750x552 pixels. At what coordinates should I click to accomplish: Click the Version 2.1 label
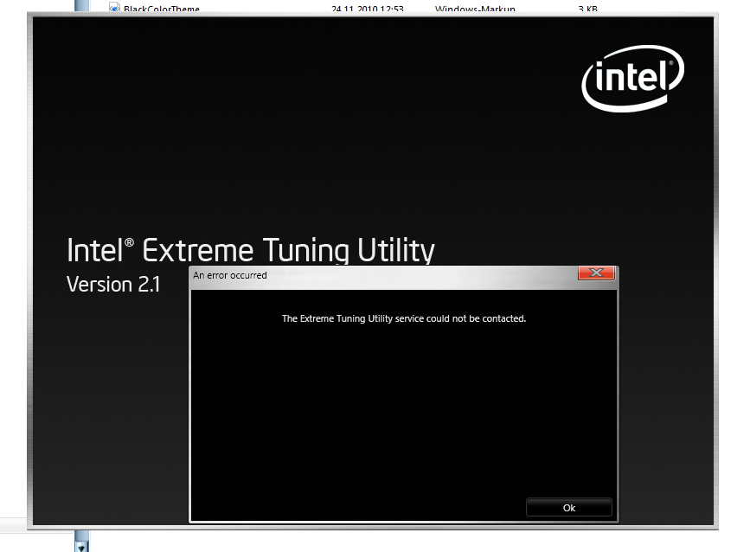coord(113,285)
